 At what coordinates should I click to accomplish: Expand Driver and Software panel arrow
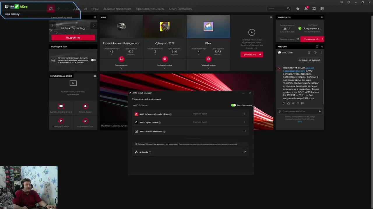(x=322, y=17)
